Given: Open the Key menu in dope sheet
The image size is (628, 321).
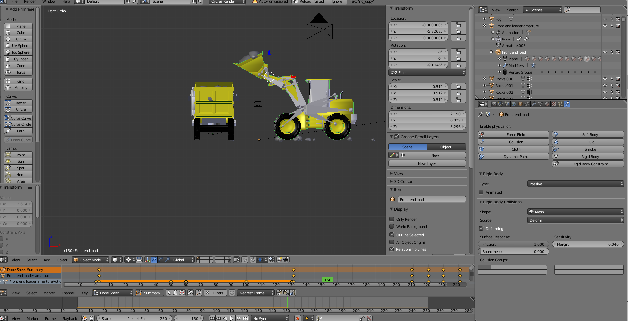Looking at the screenshot, I should point(85,293).
